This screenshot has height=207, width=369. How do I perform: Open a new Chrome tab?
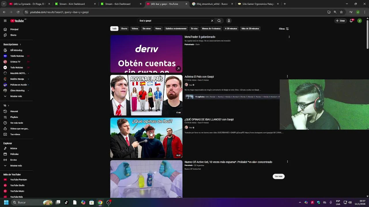tap(285, 4)
